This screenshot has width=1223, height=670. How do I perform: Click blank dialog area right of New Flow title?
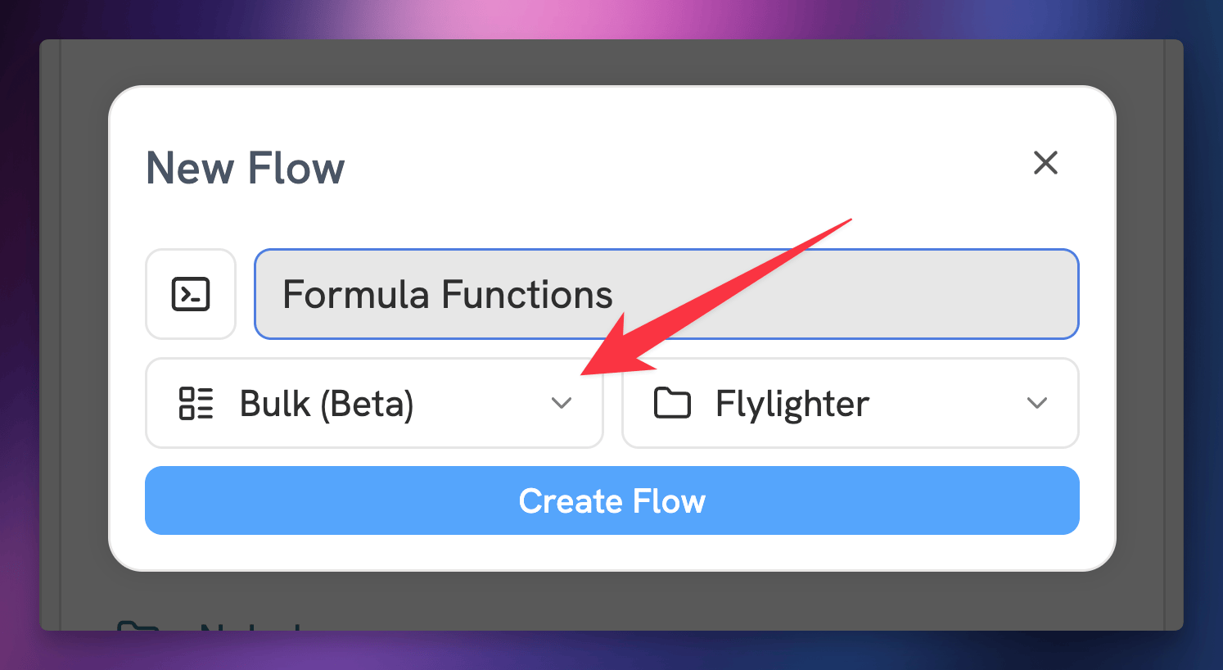point(655,168)
